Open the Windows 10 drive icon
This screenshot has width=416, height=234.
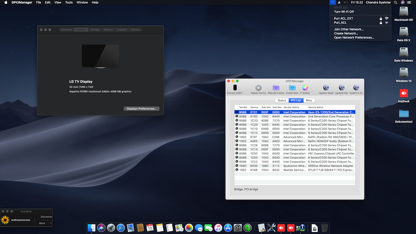(403, 73)
